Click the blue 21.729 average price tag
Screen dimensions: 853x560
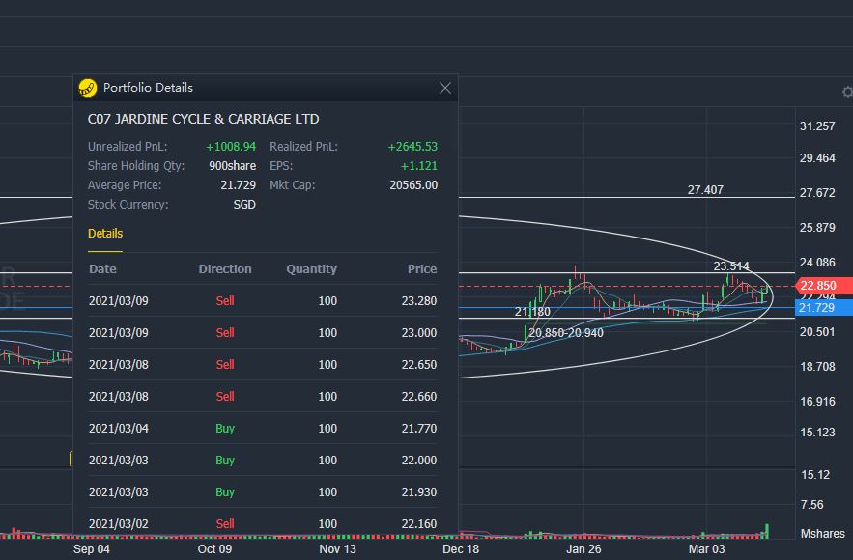click(x=824, y=308)
